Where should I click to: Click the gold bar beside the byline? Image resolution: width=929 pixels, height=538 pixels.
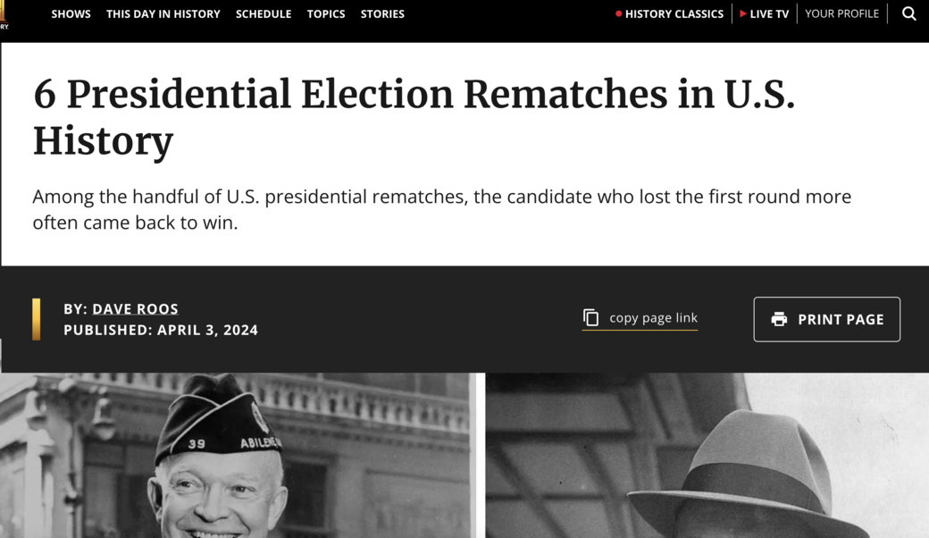(37, 319)
